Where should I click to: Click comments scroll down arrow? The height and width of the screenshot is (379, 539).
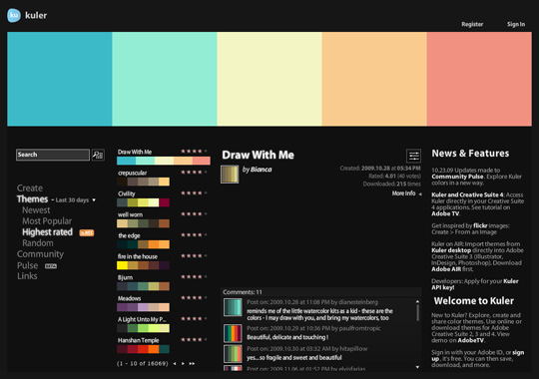(417, 367)
